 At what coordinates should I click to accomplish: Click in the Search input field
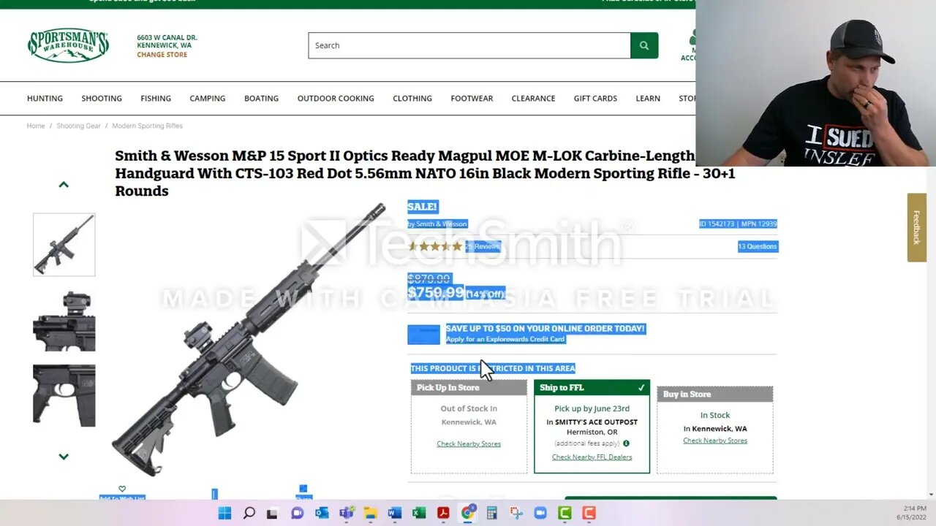point(469,45)
